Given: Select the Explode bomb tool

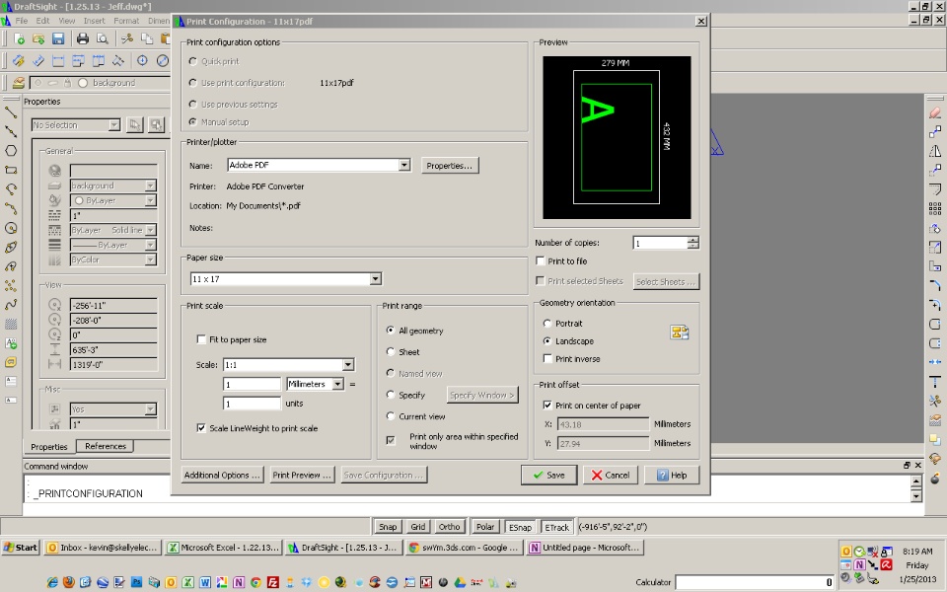Looking at the screenshot, I should point(935,478).
